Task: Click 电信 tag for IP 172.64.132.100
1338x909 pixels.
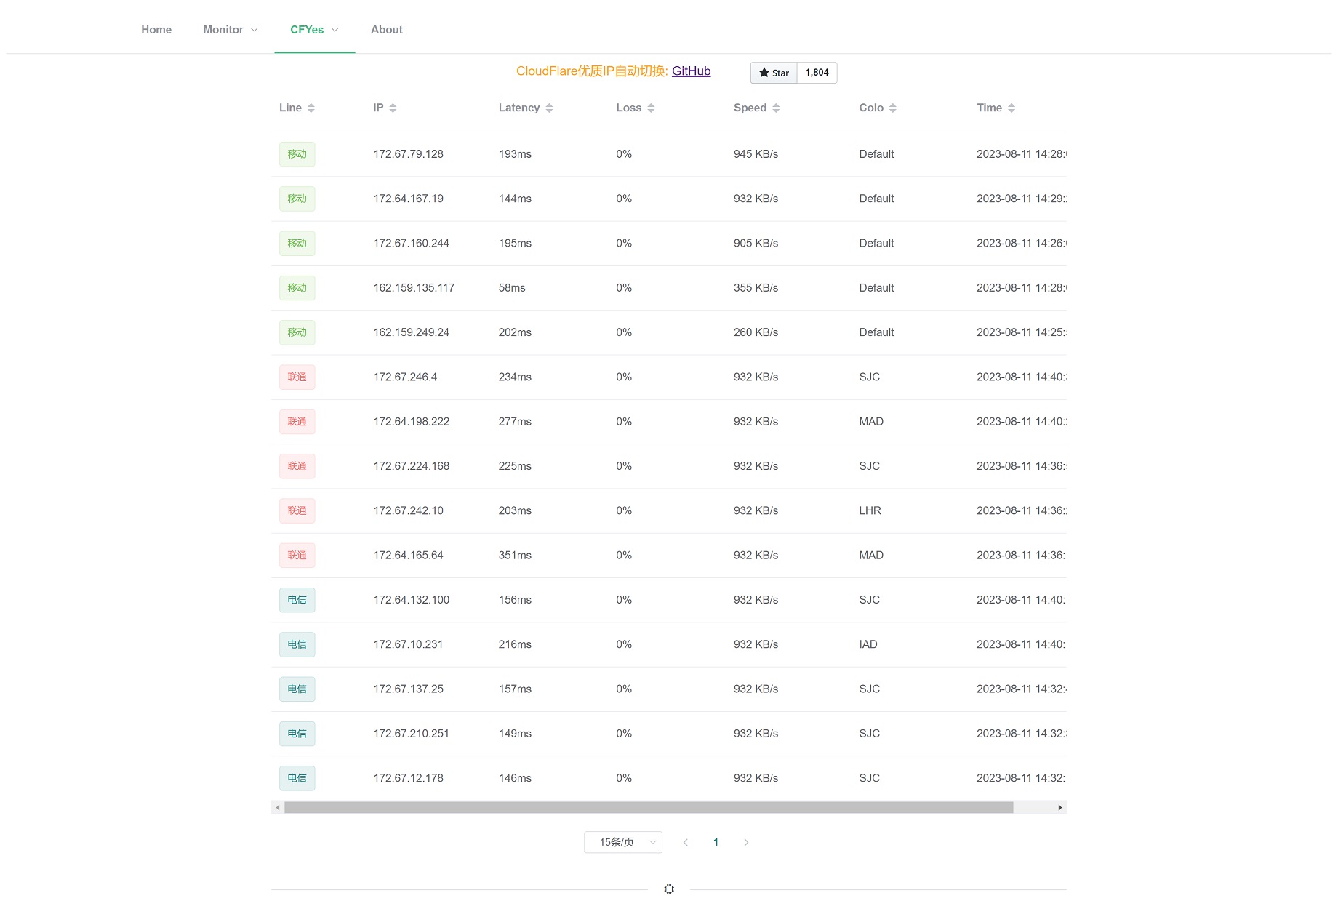Action: tap(297, 600)
